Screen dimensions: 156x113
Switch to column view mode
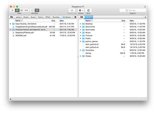pos(22,10)
